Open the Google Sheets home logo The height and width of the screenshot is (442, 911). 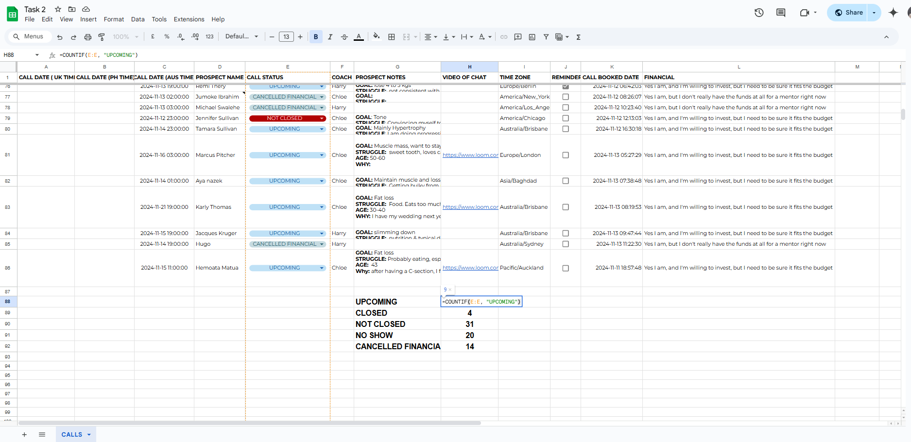pyautogui.click(x=13, y=14)
